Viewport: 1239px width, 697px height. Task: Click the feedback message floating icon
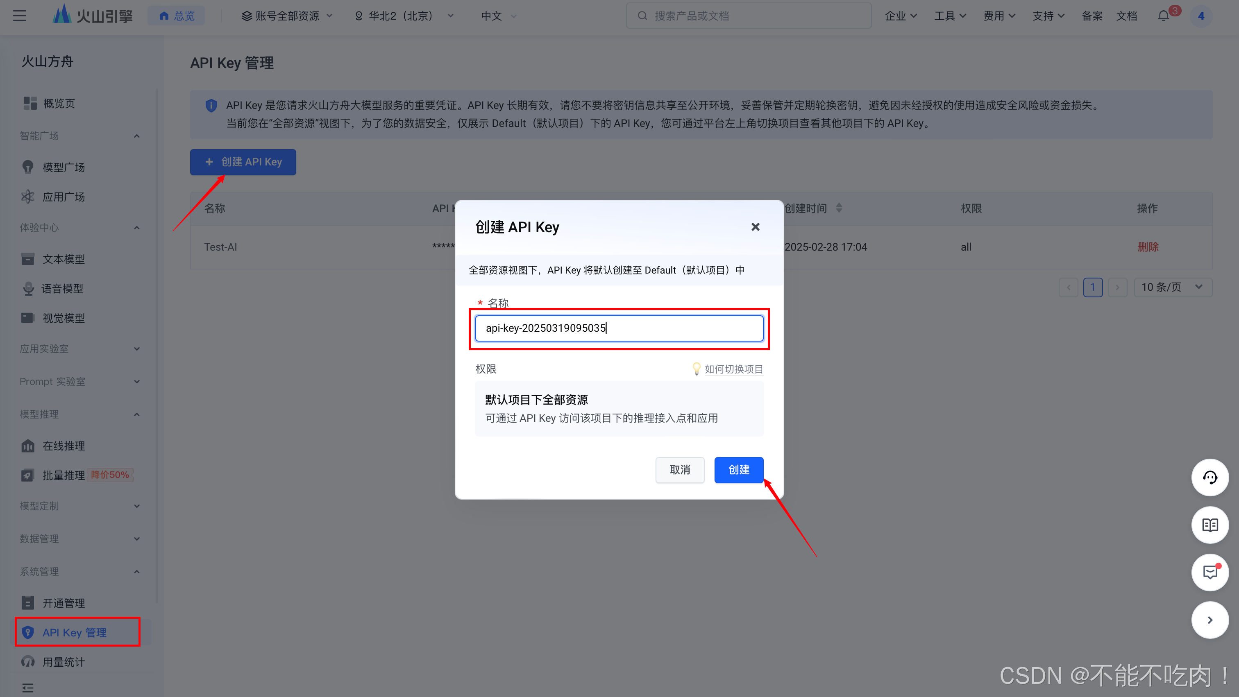(1209, 572)
